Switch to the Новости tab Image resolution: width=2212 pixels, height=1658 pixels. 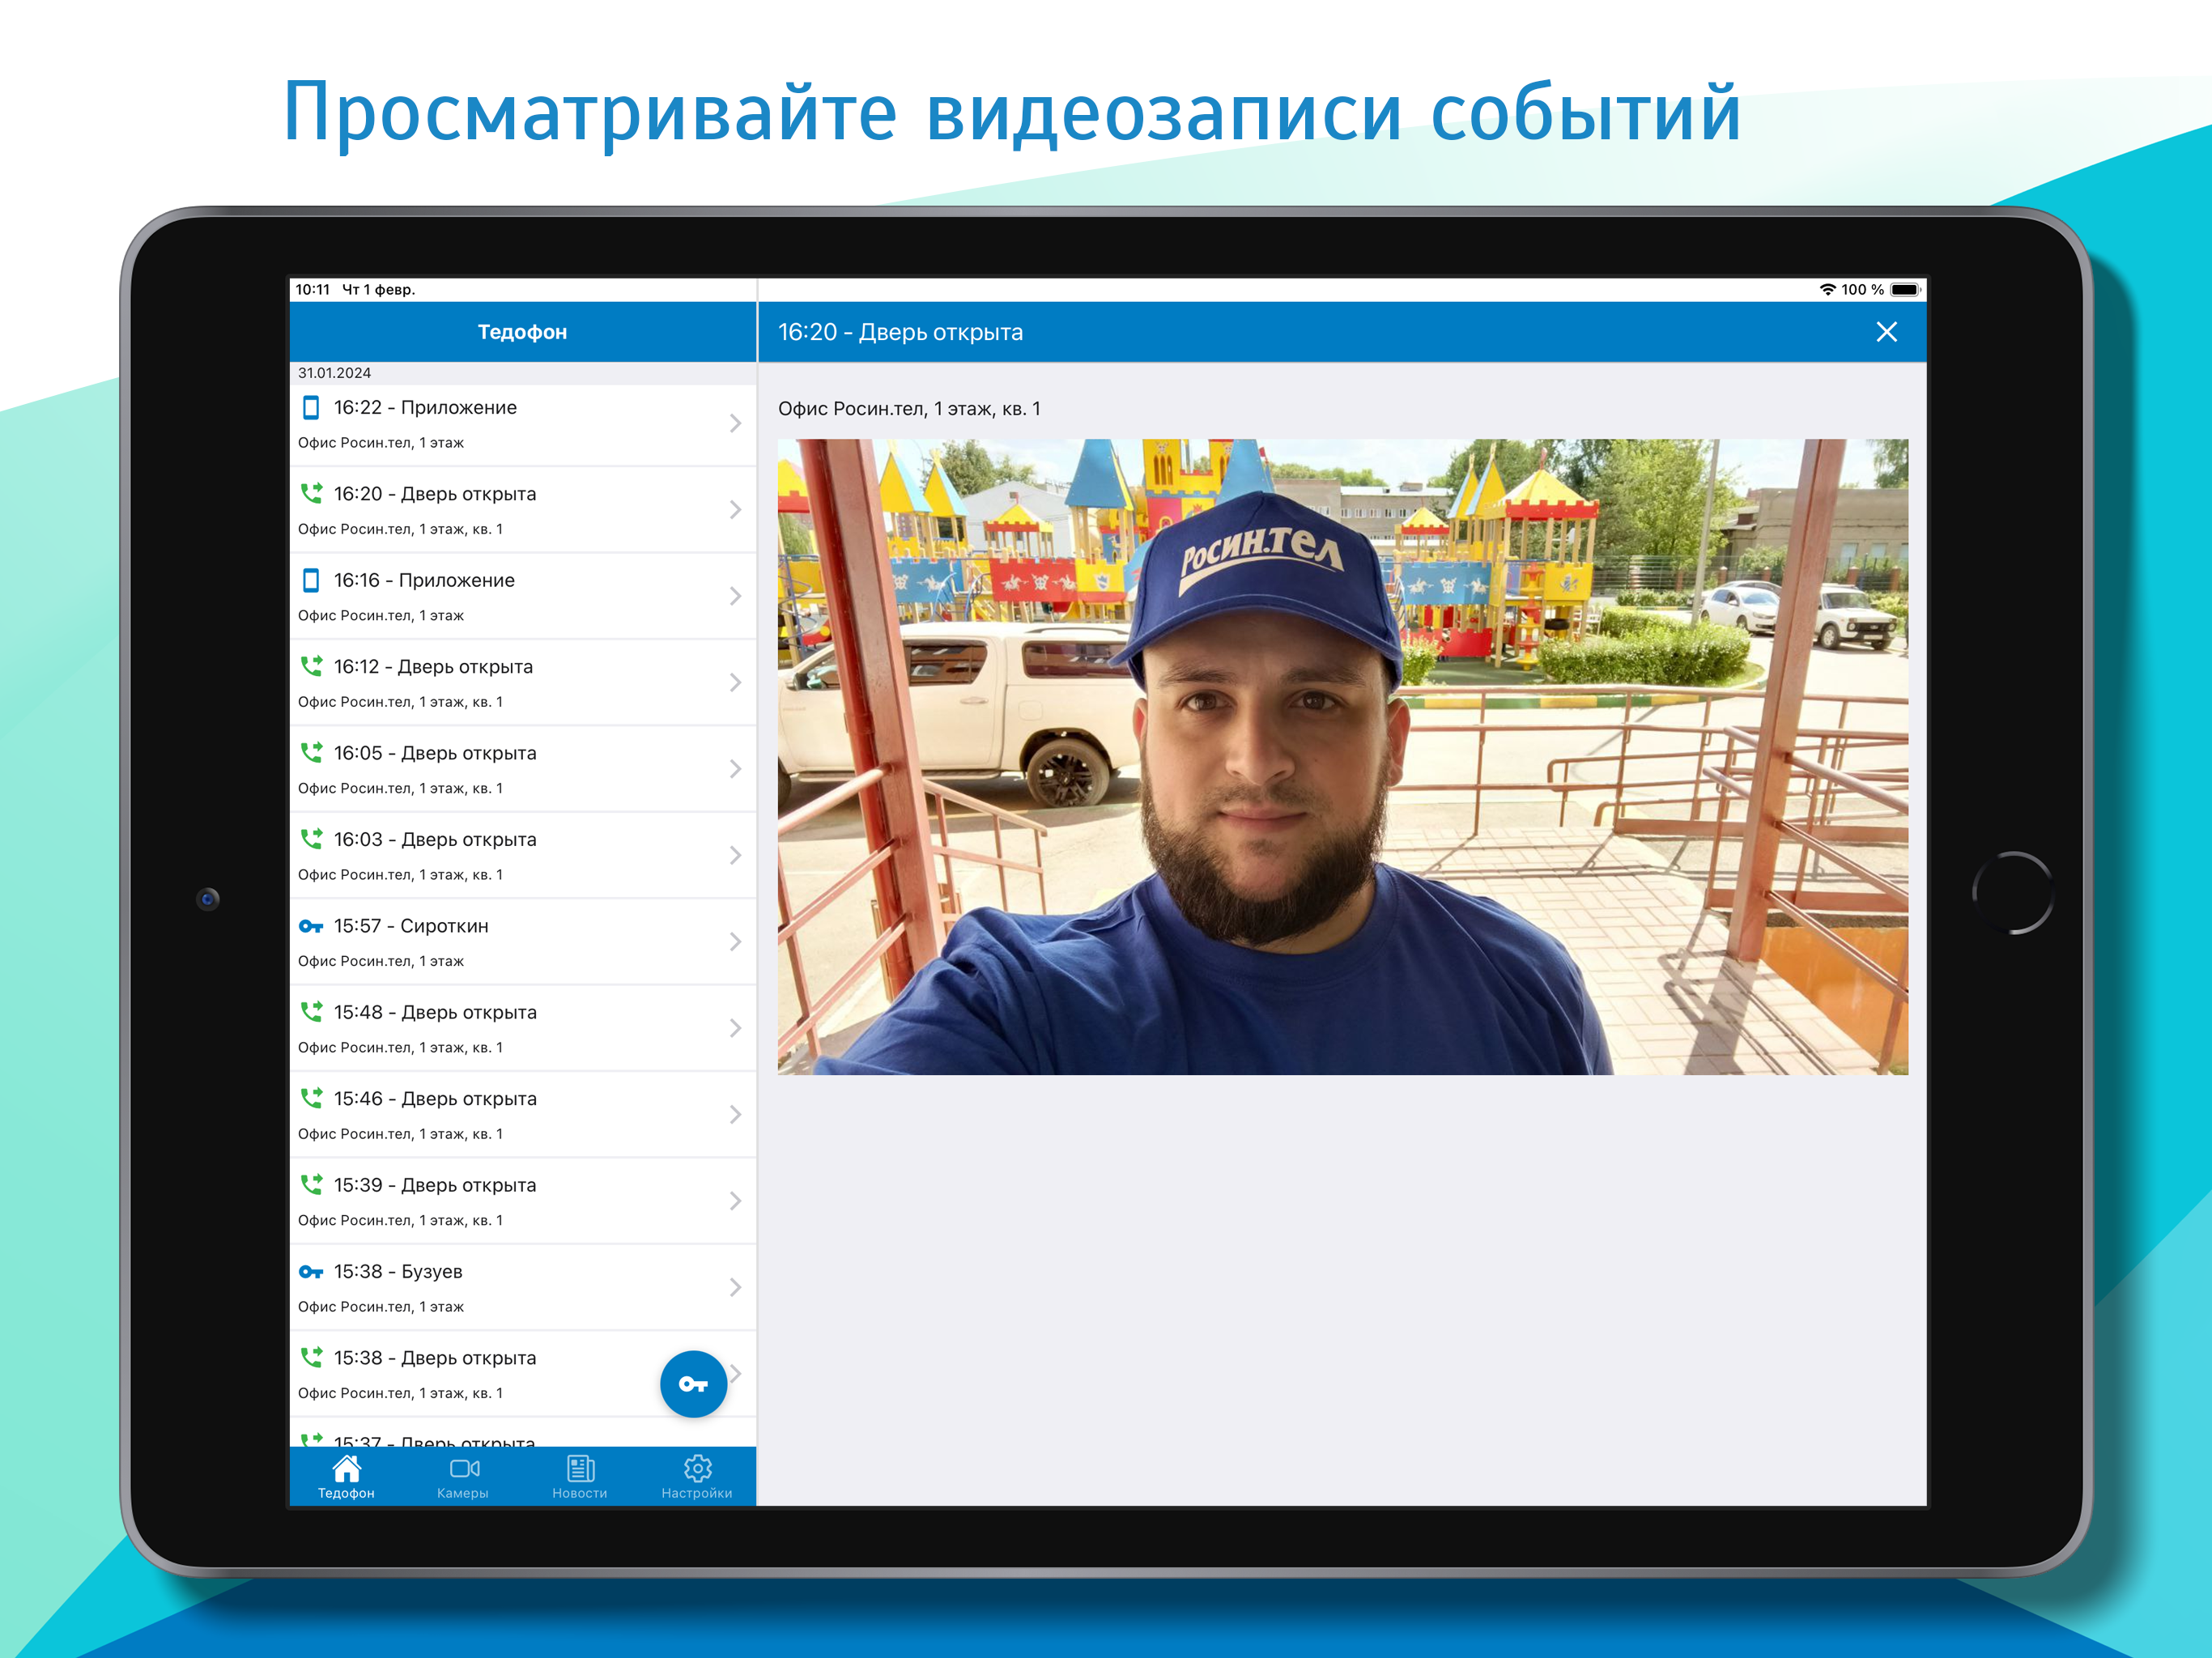pos(580,1477)
